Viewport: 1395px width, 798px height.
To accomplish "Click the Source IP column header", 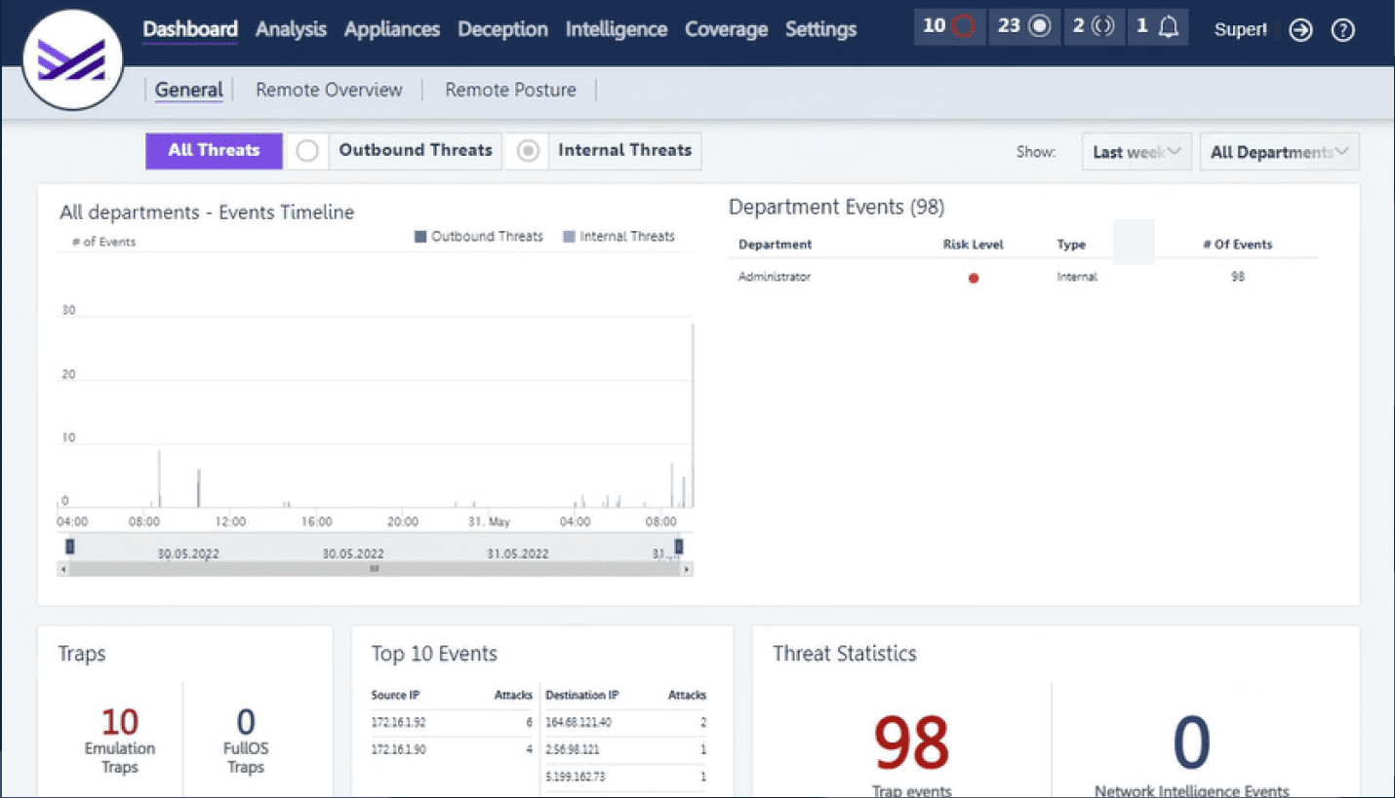I will [395, 696].
